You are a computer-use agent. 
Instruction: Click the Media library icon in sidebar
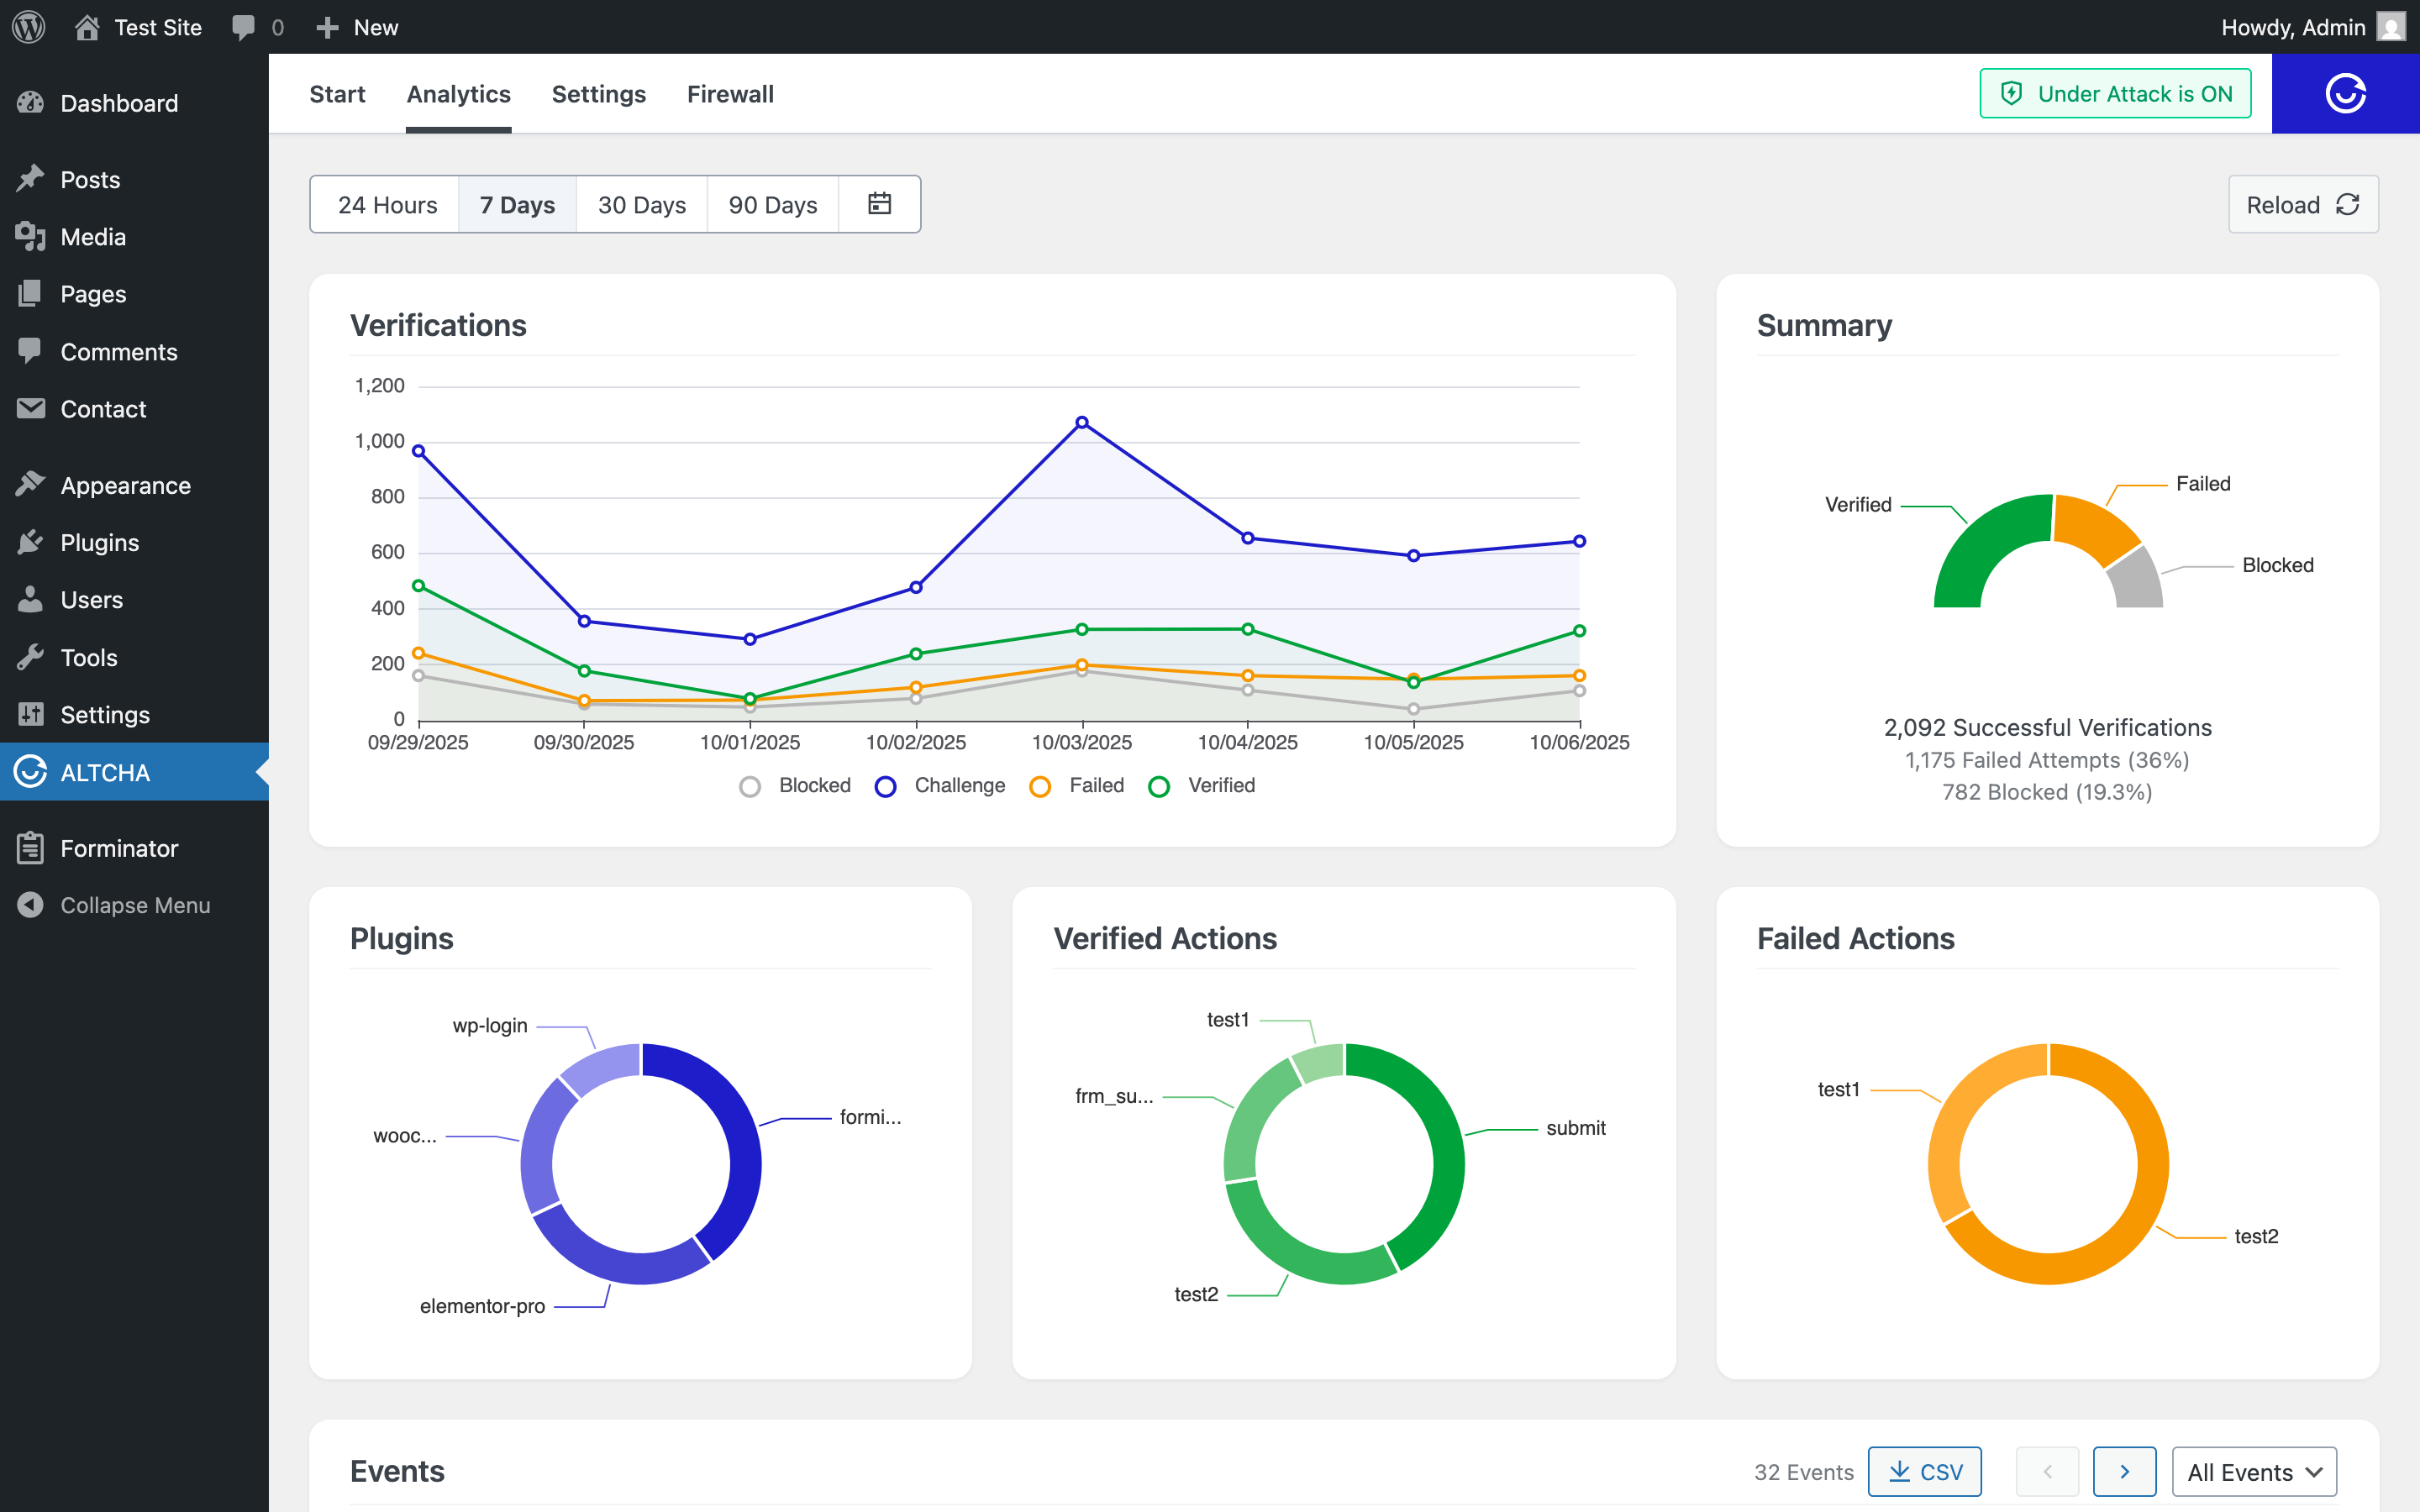click(30, 237)
